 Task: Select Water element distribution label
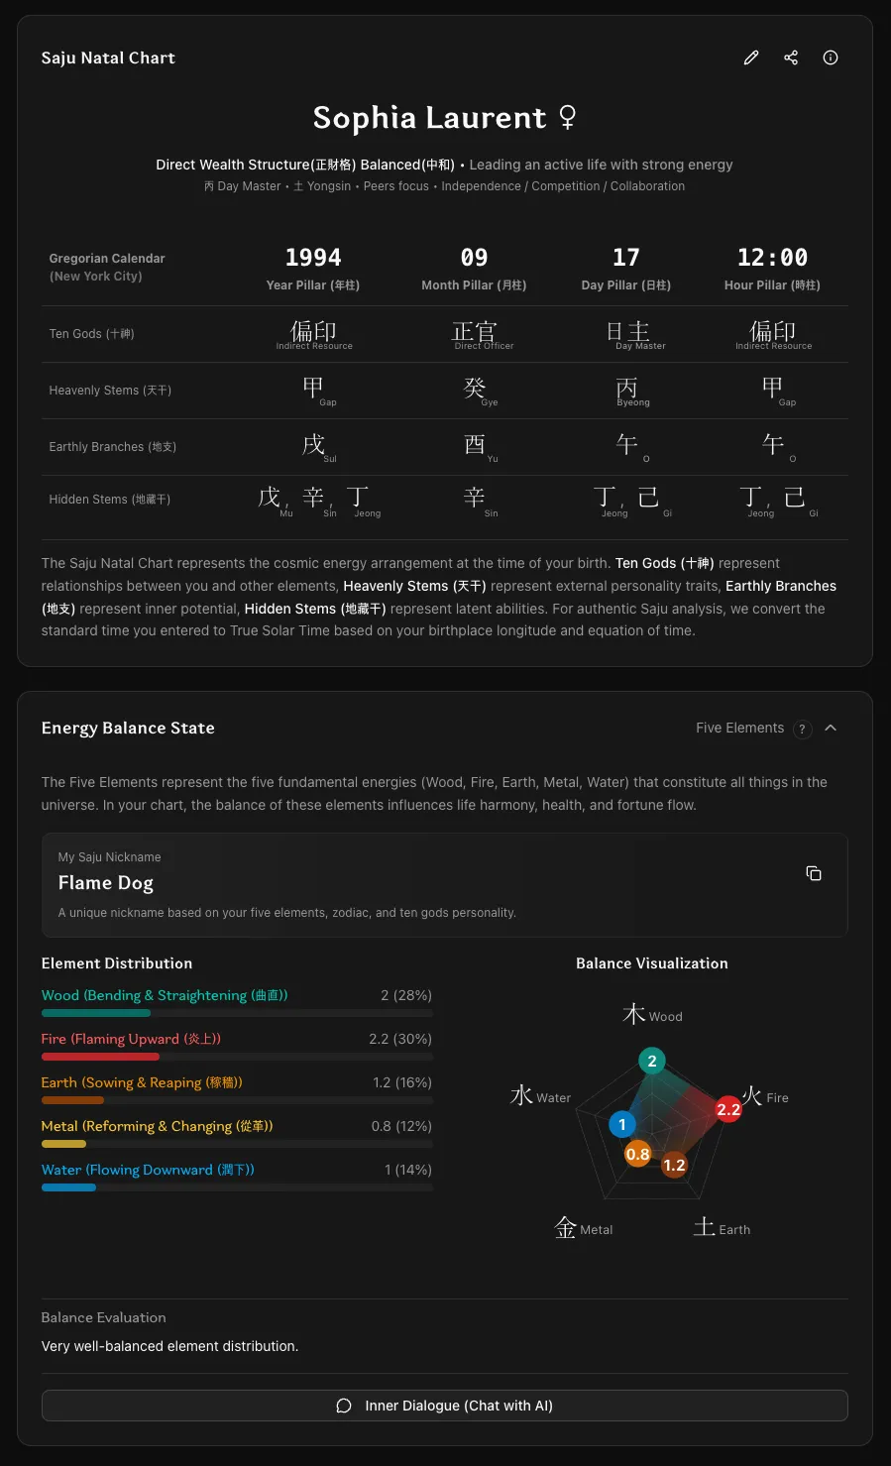coord(148,1170)
